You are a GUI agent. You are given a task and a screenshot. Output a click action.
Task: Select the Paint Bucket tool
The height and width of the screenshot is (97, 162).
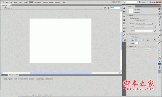click(160, 43)
